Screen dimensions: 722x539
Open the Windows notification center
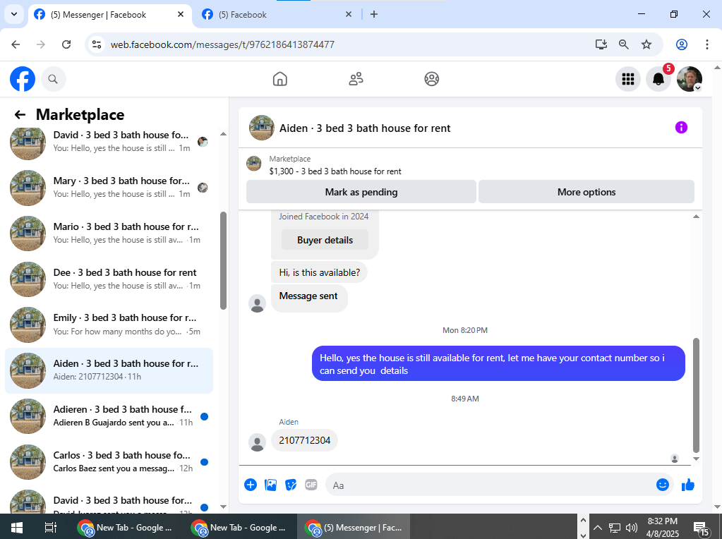(x=701, y=528)
